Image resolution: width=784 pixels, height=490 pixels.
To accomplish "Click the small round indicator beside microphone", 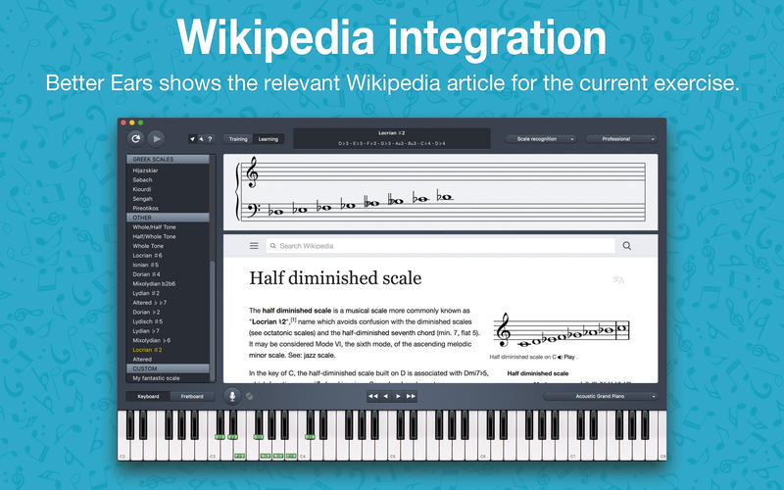I will click(249, 397).
